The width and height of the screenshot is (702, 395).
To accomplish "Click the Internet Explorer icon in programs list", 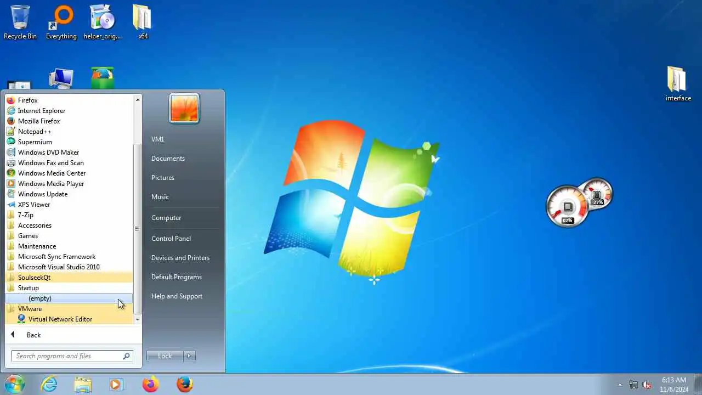I will [x=11, y=111].
